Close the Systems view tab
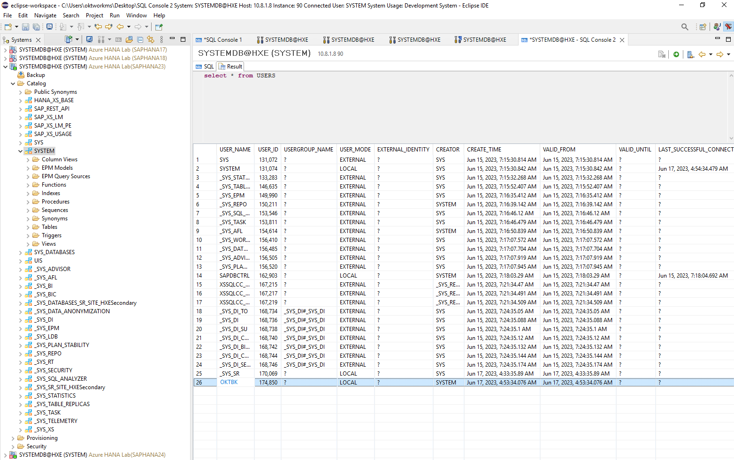Image resolution: width=734 pixels, height=460 pixels. coord(38,40)
